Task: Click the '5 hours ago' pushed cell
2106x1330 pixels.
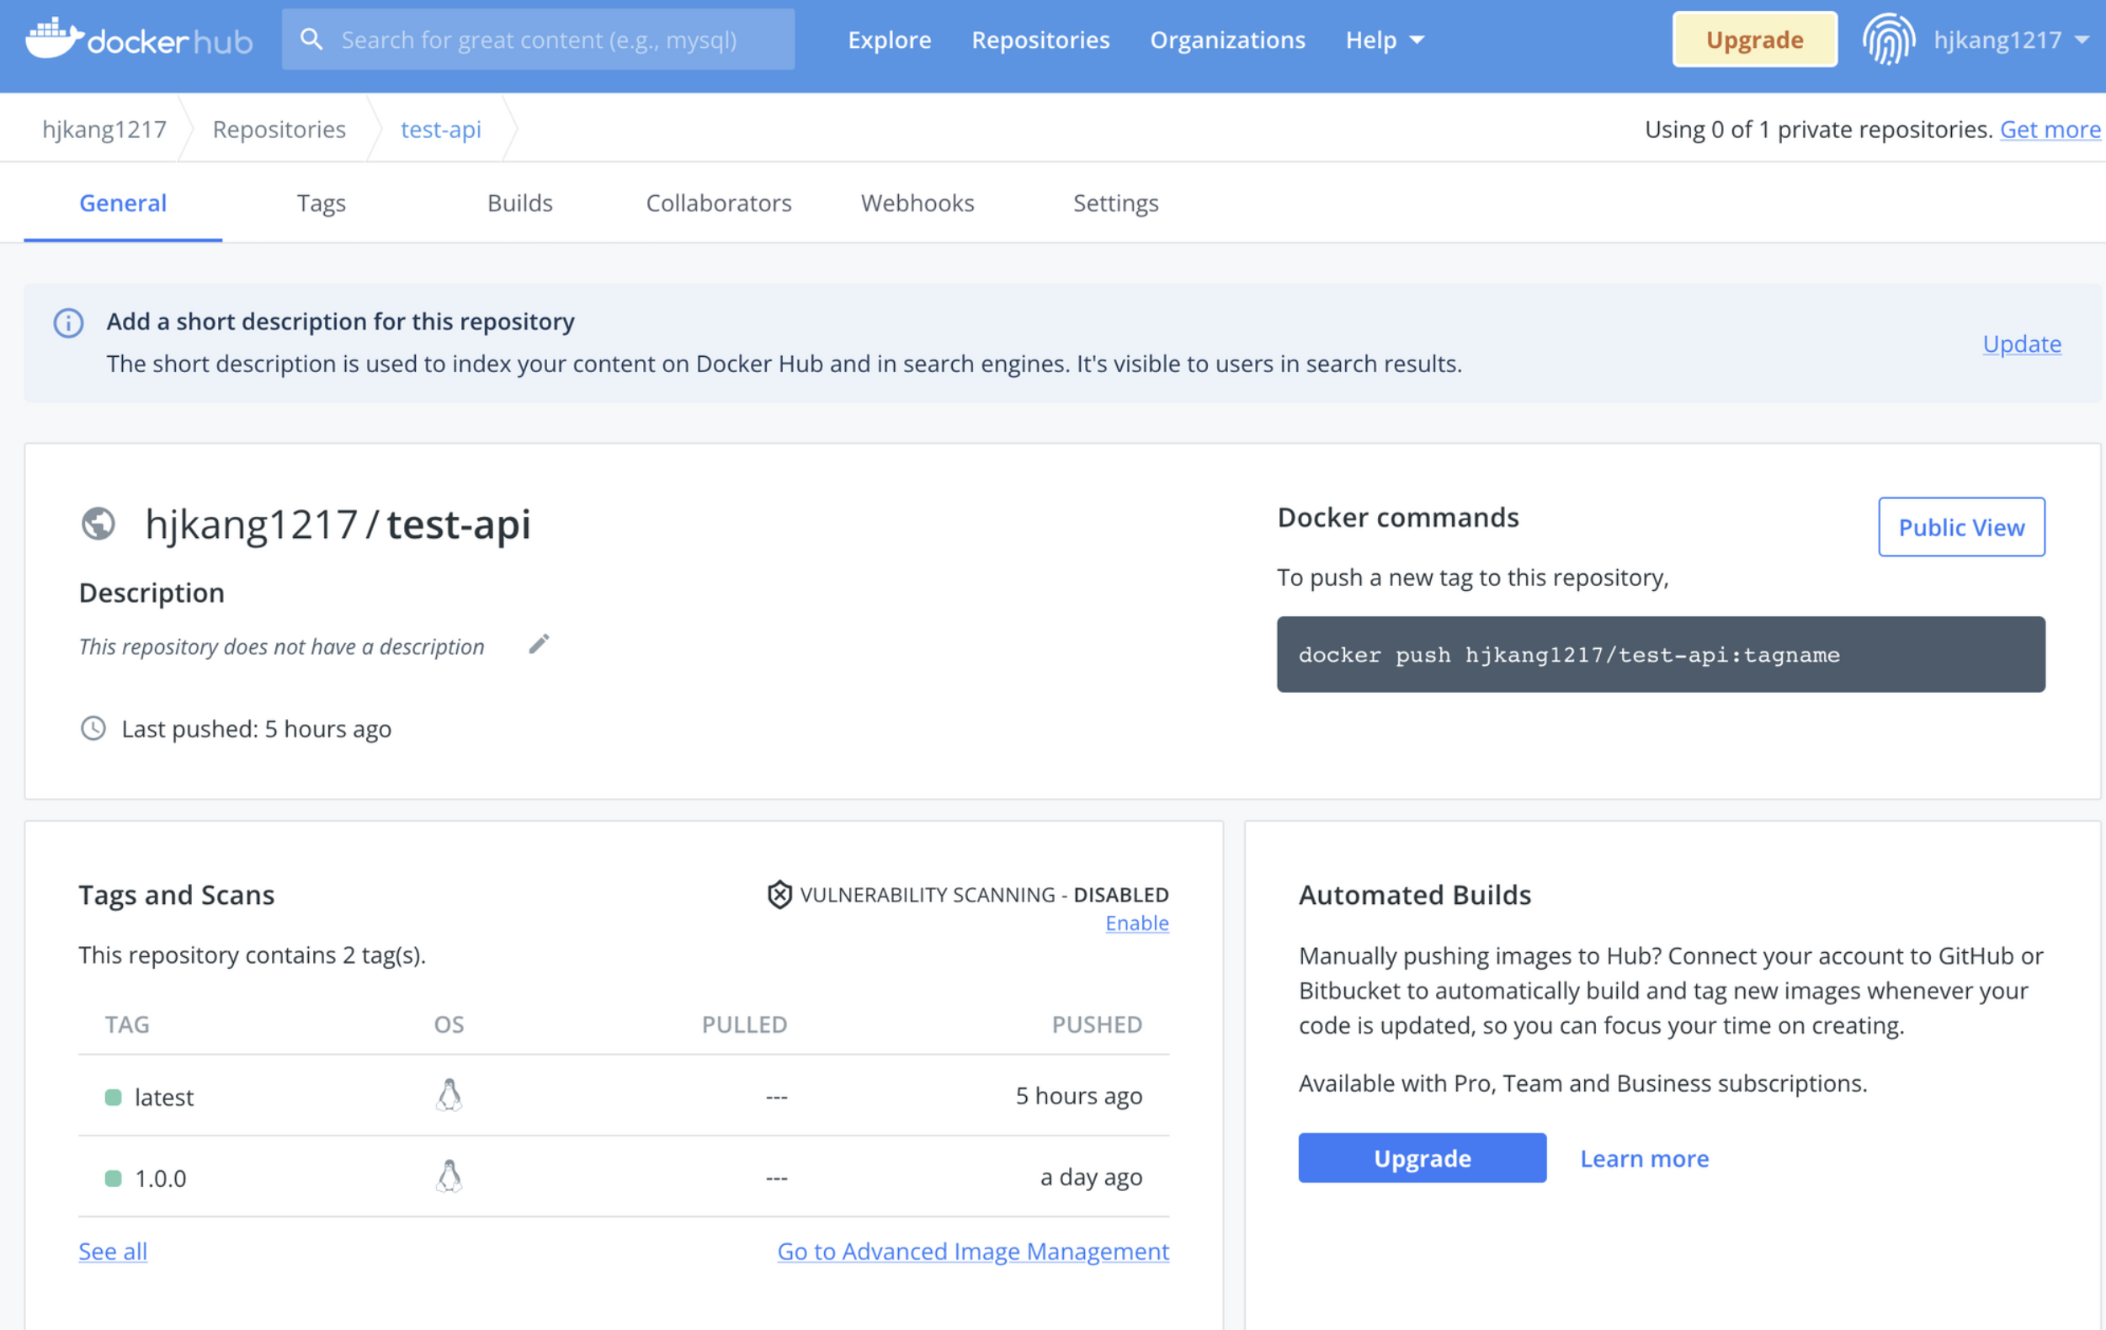Action: pyautogui.click(x=1078, y=1096)
